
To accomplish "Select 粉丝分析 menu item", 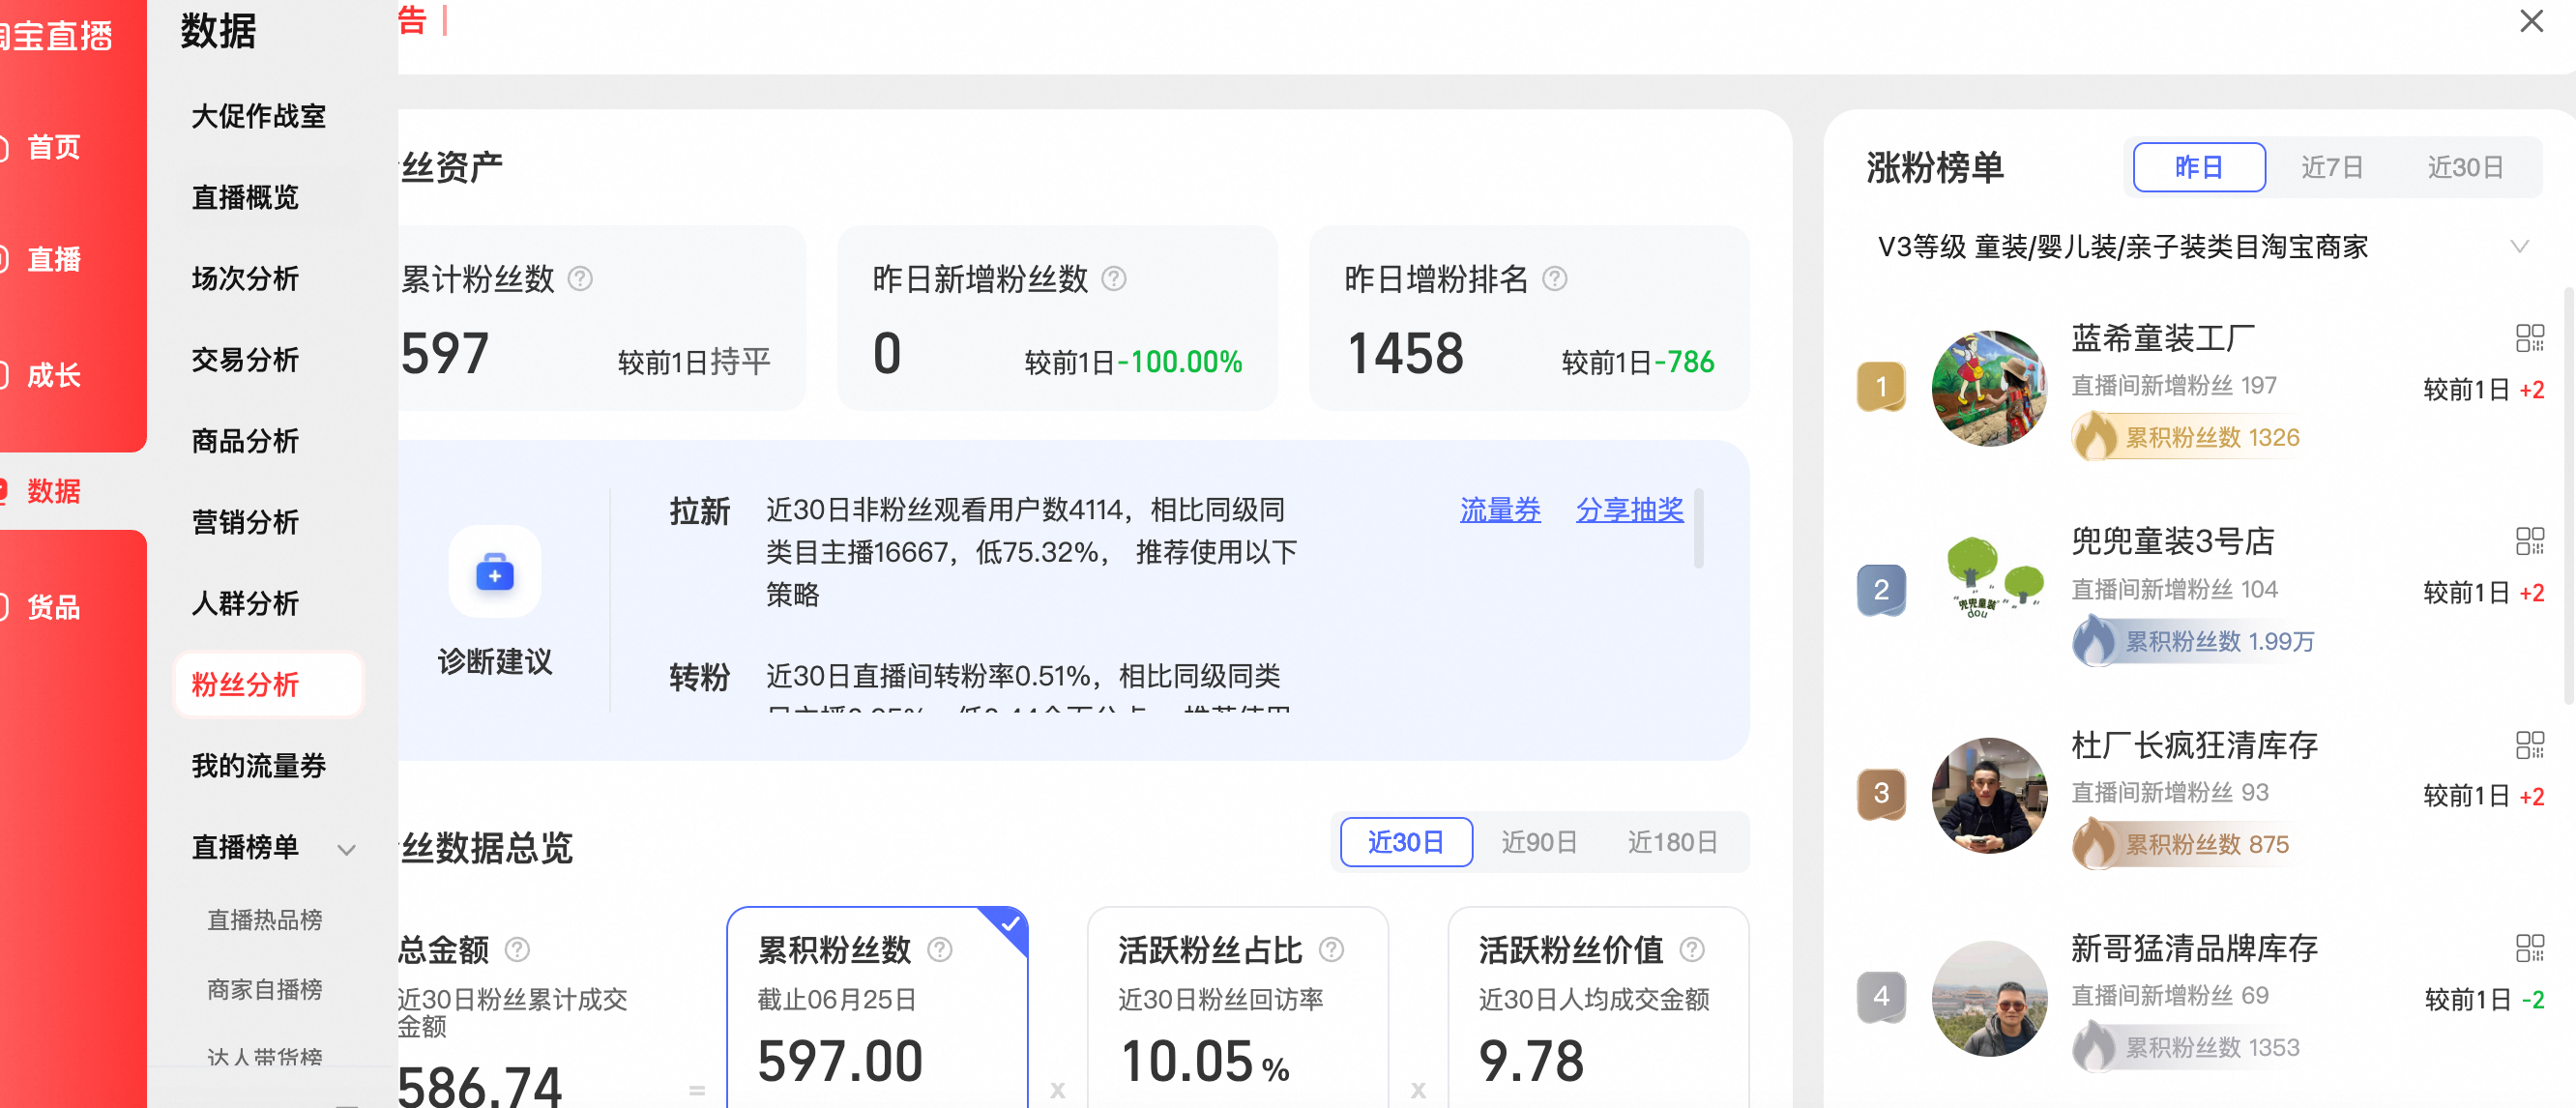I will pos(268,685).
